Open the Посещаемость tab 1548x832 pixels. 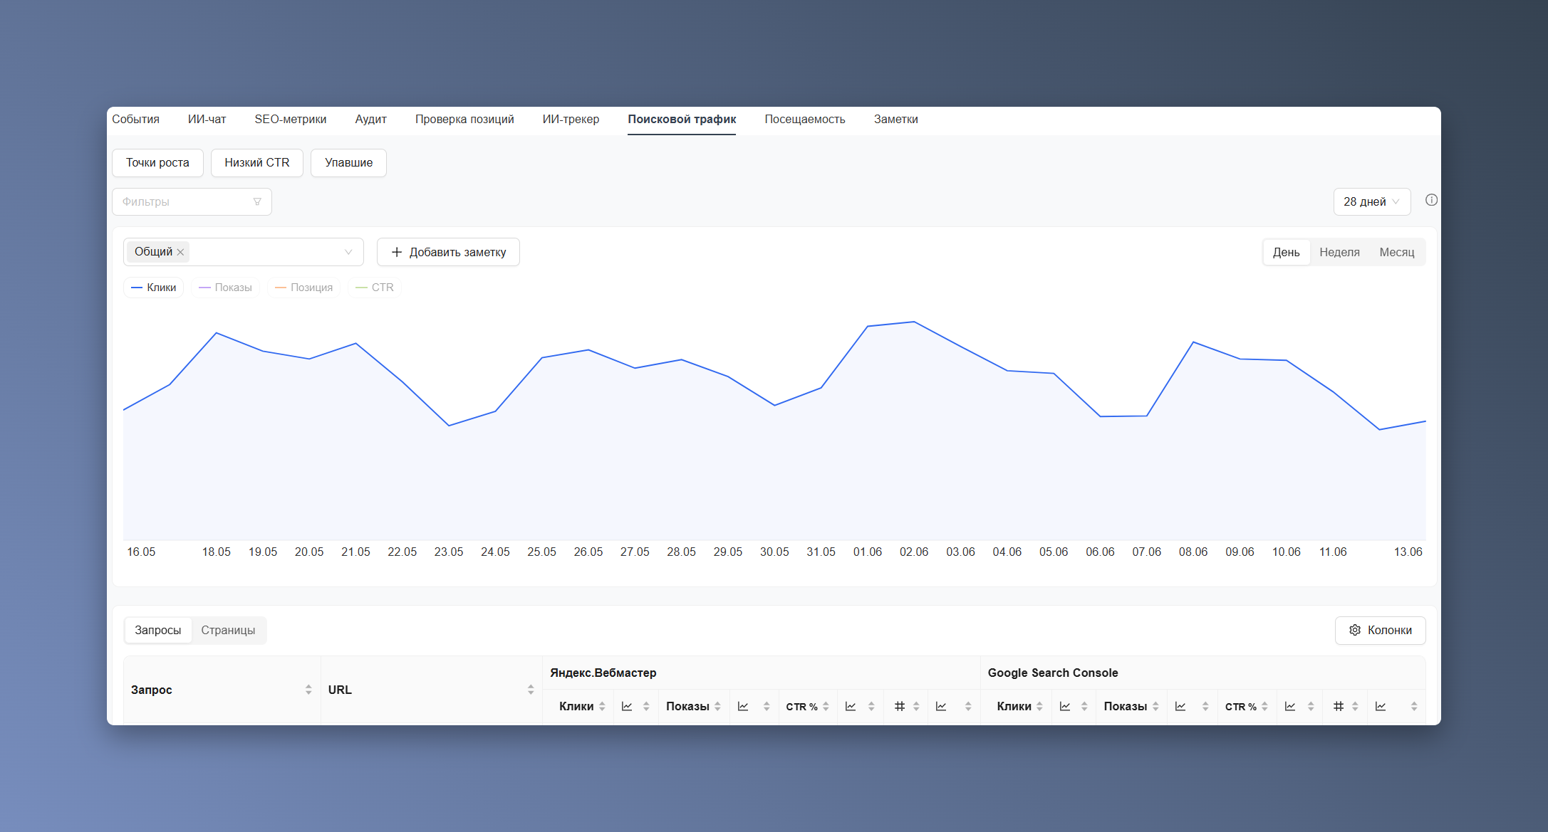[805, 119]
